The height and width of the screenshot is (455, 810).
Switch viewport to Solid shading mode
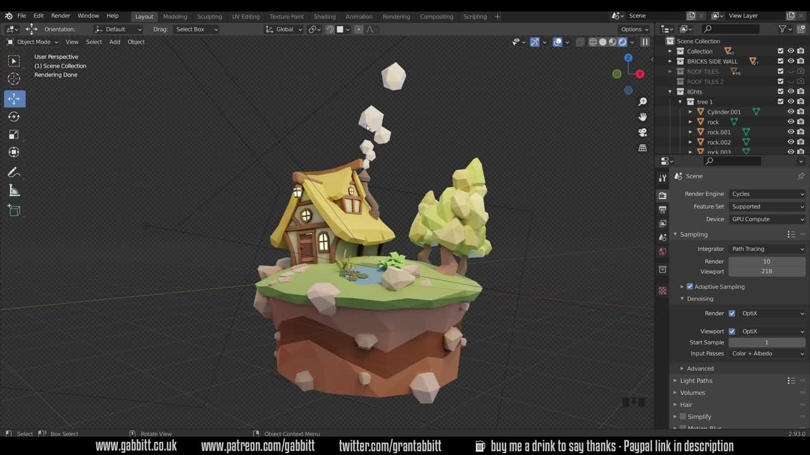tap(602, 42)
